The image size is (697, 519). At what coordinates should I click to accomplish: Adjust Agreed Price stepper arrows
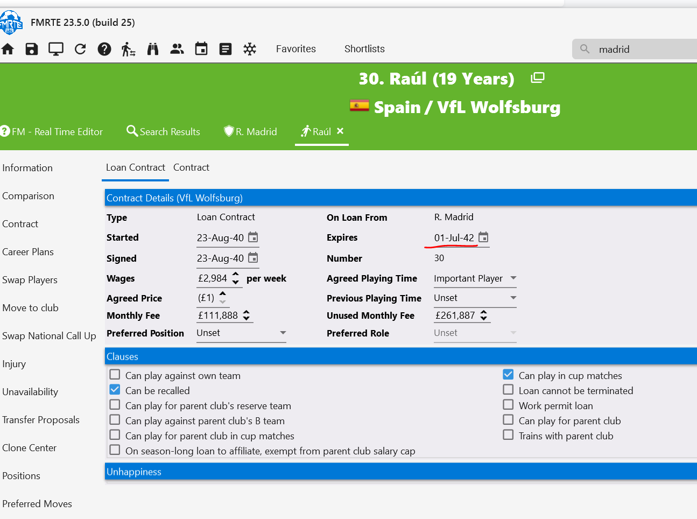[x=223, y=298]
